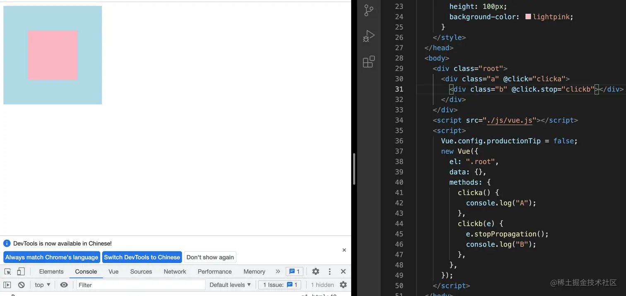Image resolution: width=626 pixels, height=296 pixels.
Task: Click the methods: { line
Action: tap(470, 182)
